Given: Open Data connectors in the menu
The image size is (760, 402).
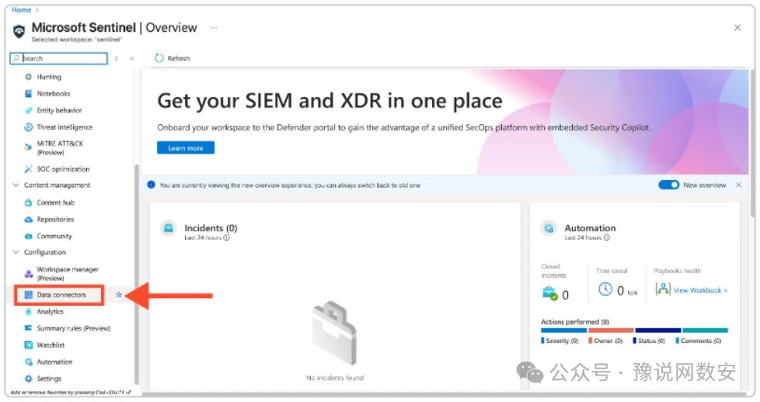Looking at the screenshot, I should pos(61,295).
